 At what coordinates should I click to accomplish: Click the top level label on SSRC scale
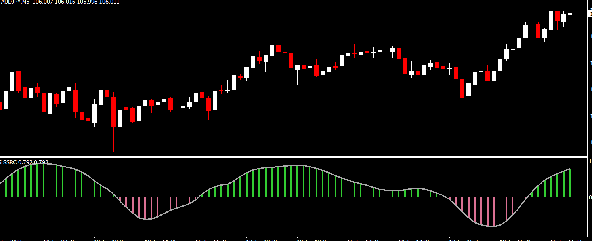pyautogui.click(x=590, y=162)
